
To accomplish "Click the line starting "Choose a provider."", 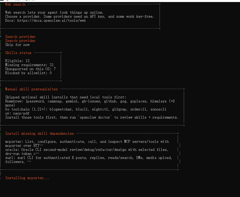I will click(79, 17).
